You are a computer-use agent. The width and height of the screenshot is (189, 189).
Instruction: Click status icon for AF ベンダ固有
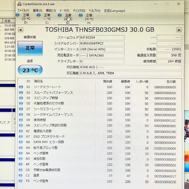21,164
